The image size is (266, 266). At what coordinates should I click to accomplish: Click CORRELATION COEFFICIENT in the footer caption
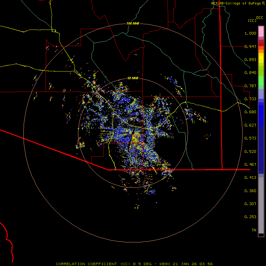[86, 264]
